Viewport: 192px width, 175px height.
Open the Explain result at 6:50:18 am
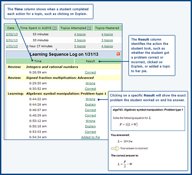tap(90, 126)
